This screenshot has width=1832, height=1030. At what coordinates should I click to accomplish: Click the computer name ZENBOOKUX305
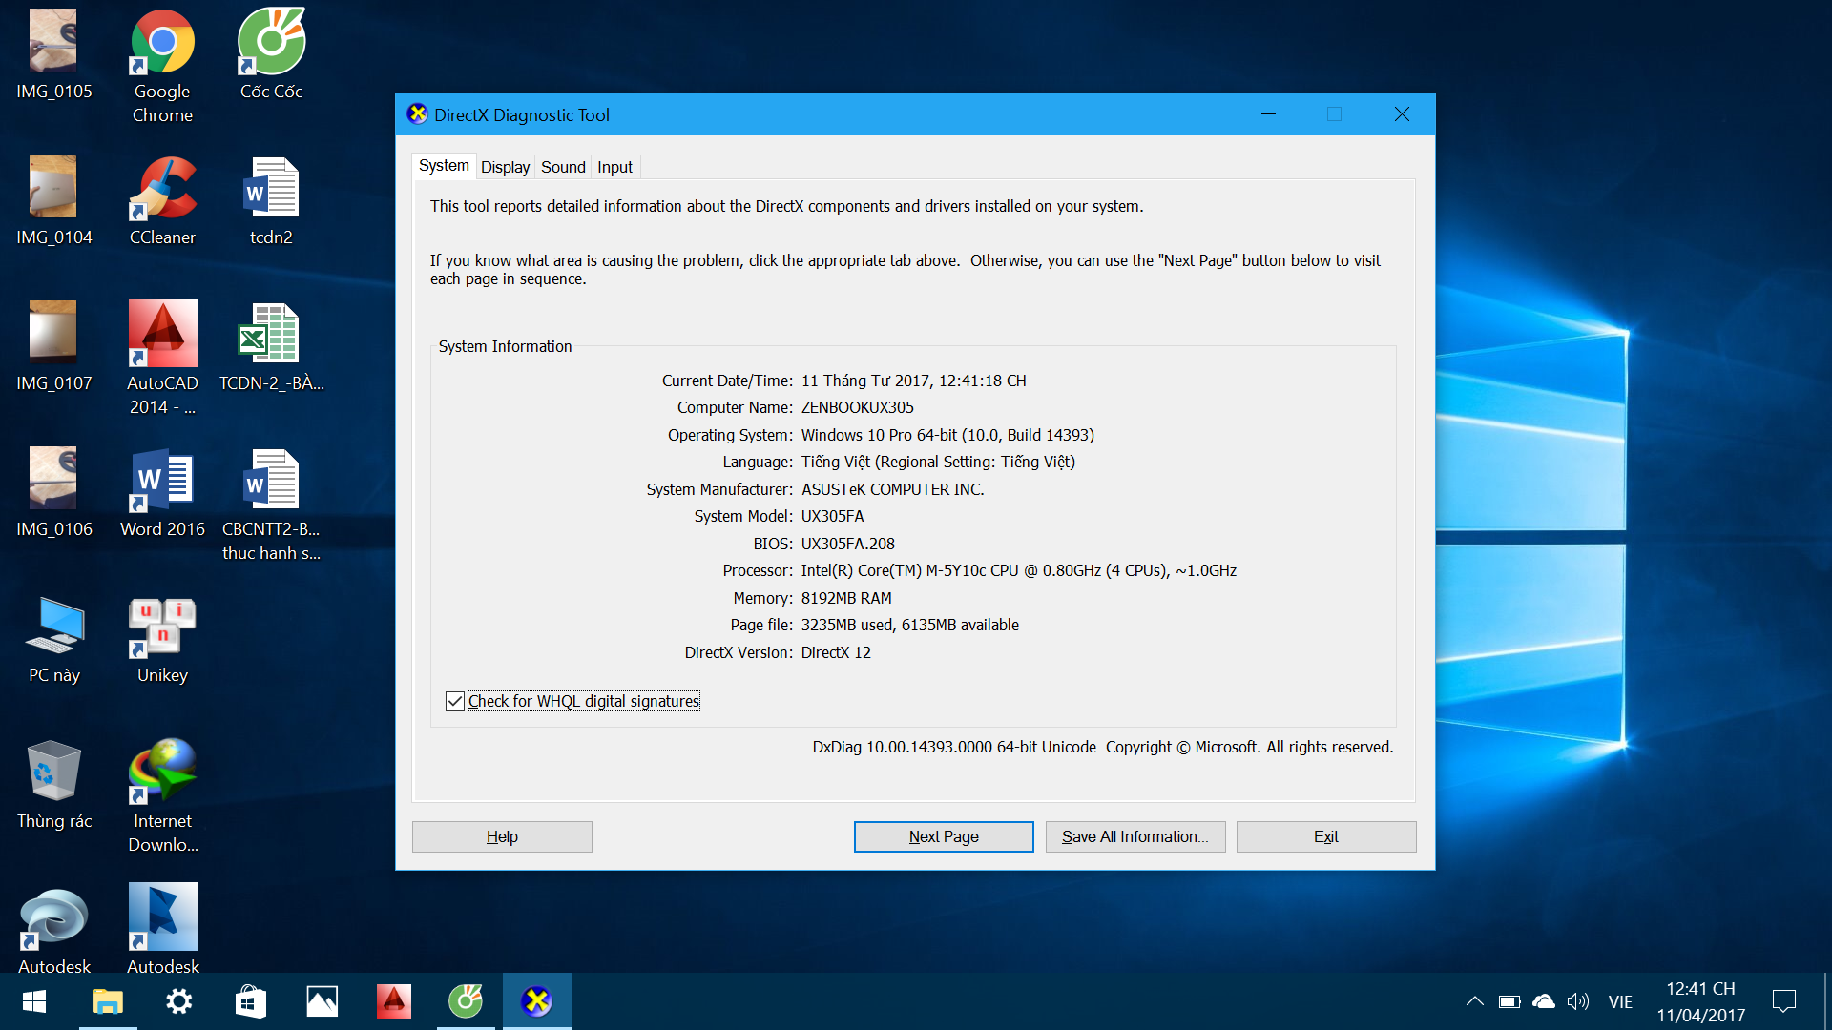coord(857,407)
